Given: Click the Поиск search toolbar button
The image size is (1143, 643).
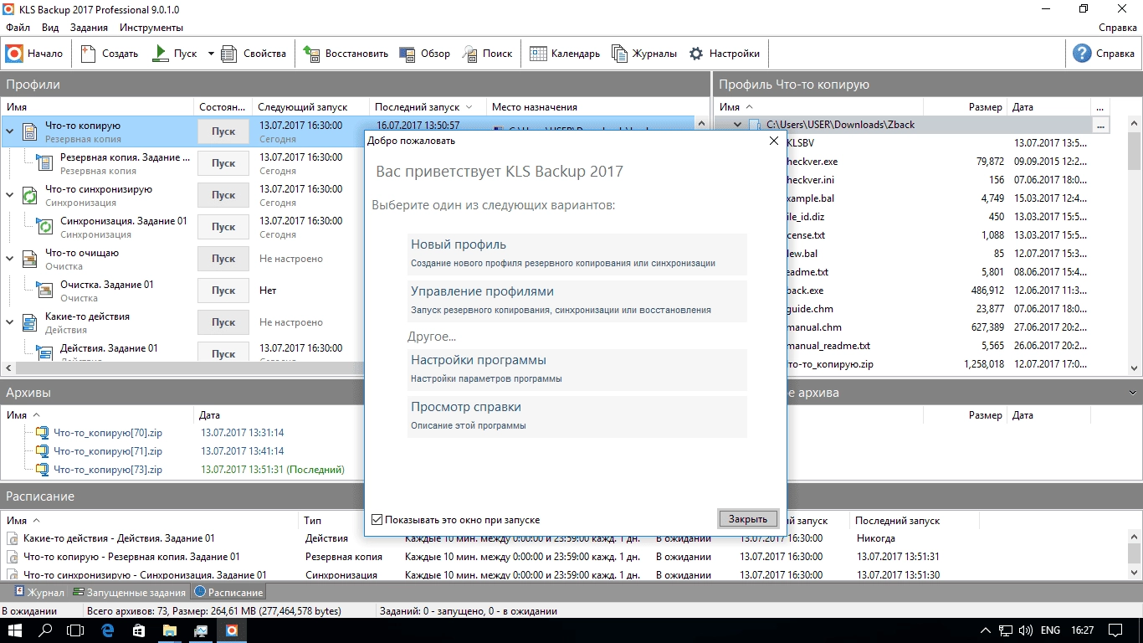Looking at the screenshot, I should [487, 54].
